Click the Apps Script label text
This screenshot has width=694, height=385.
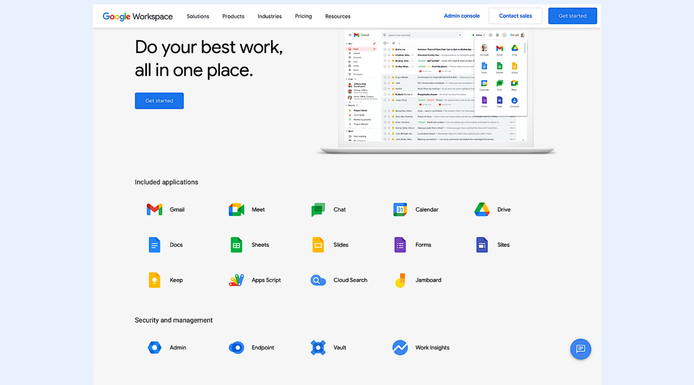click(266, 280)
